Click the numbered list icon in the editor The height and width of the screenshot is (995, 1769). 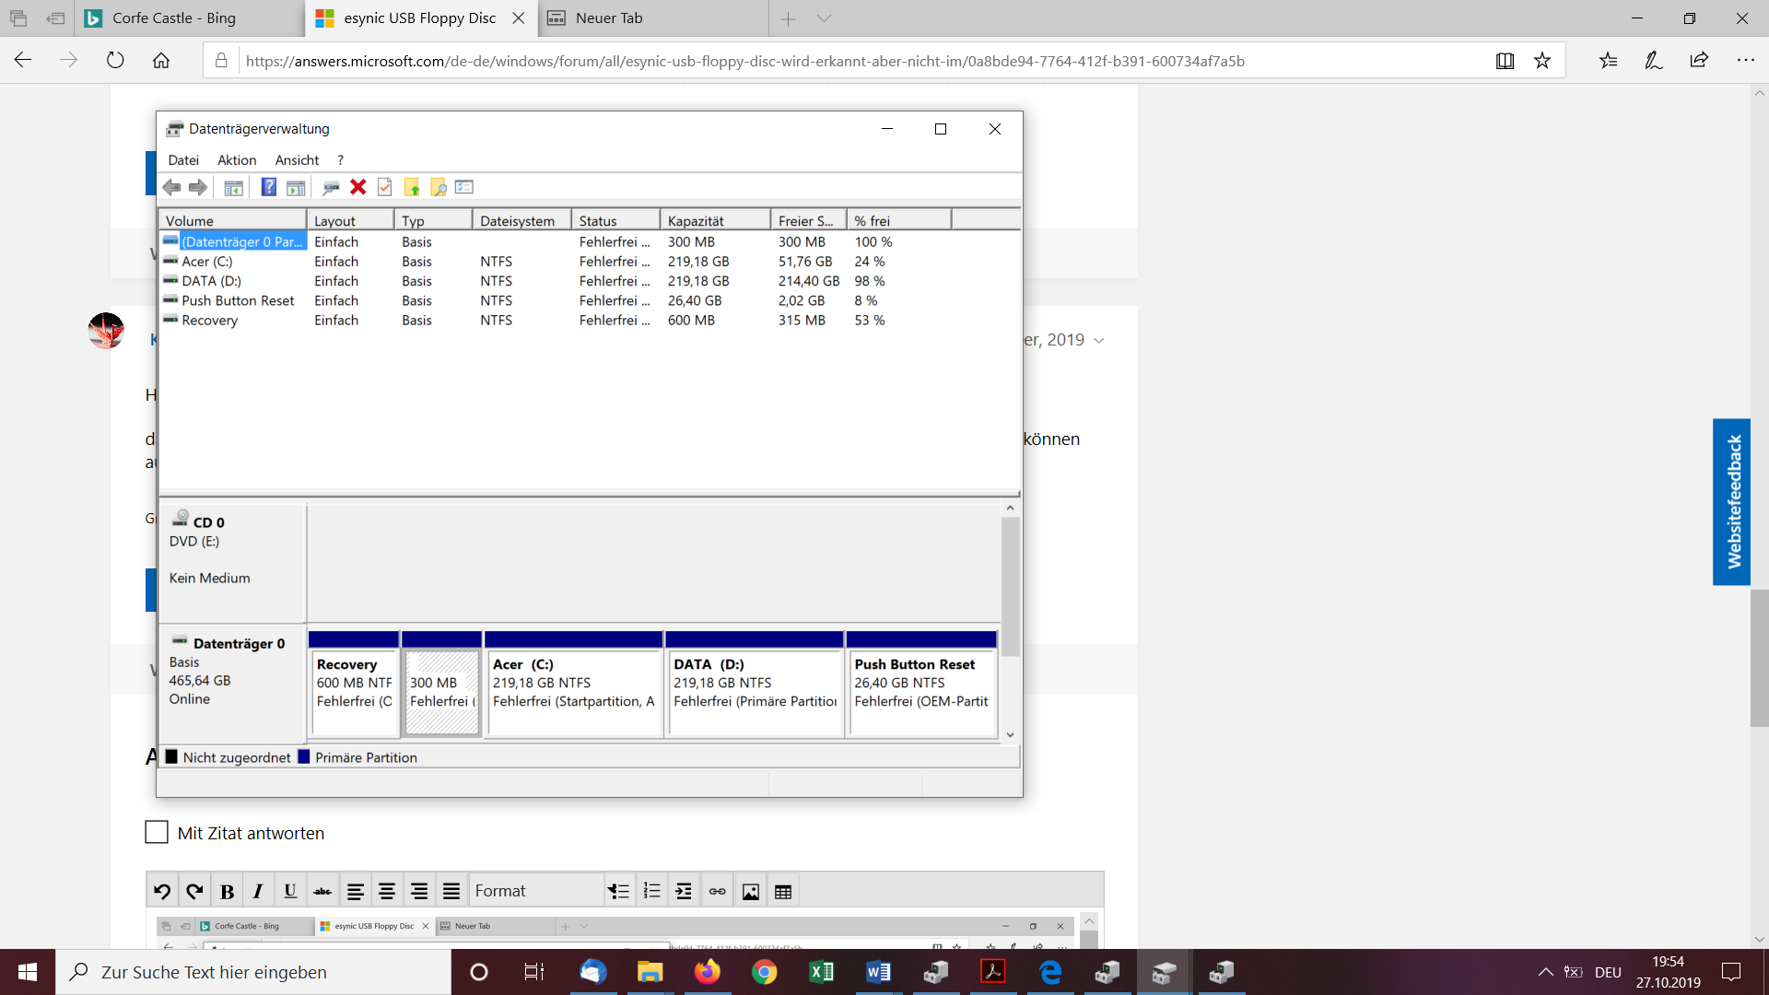click(651, 891)
